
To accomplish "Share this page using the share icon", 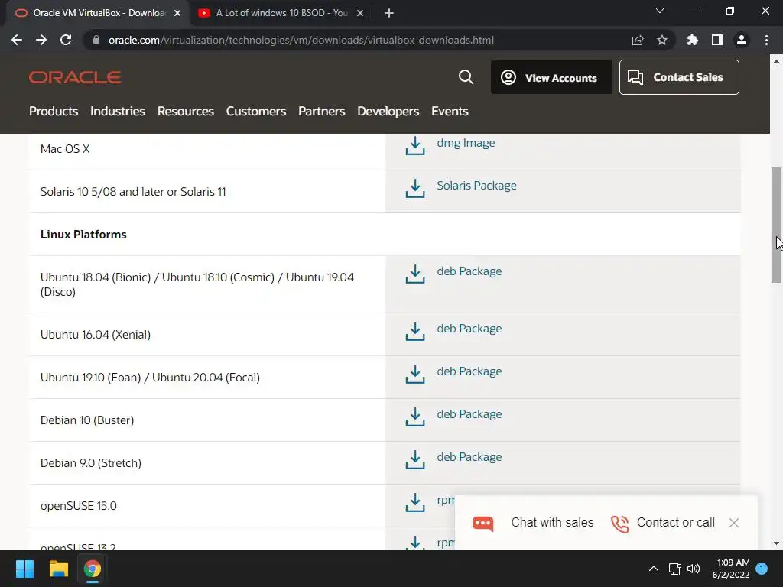I will [638, 40].
